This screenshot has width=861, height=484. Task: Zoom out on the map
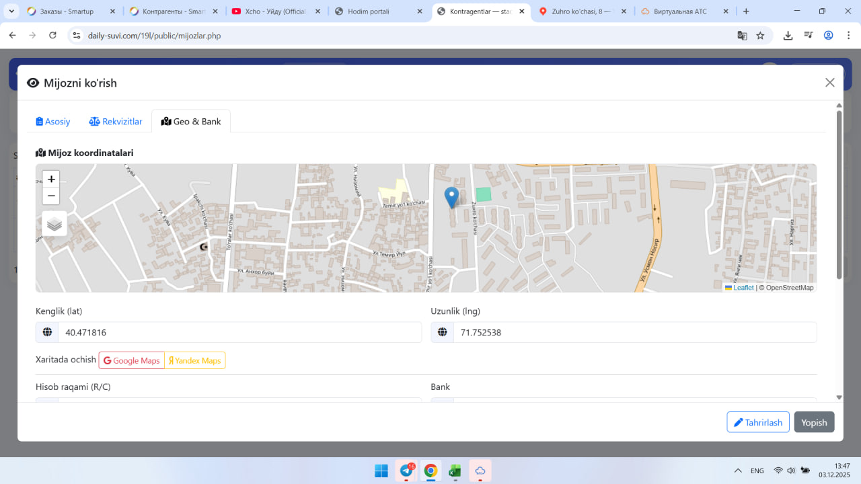[51, 196]
